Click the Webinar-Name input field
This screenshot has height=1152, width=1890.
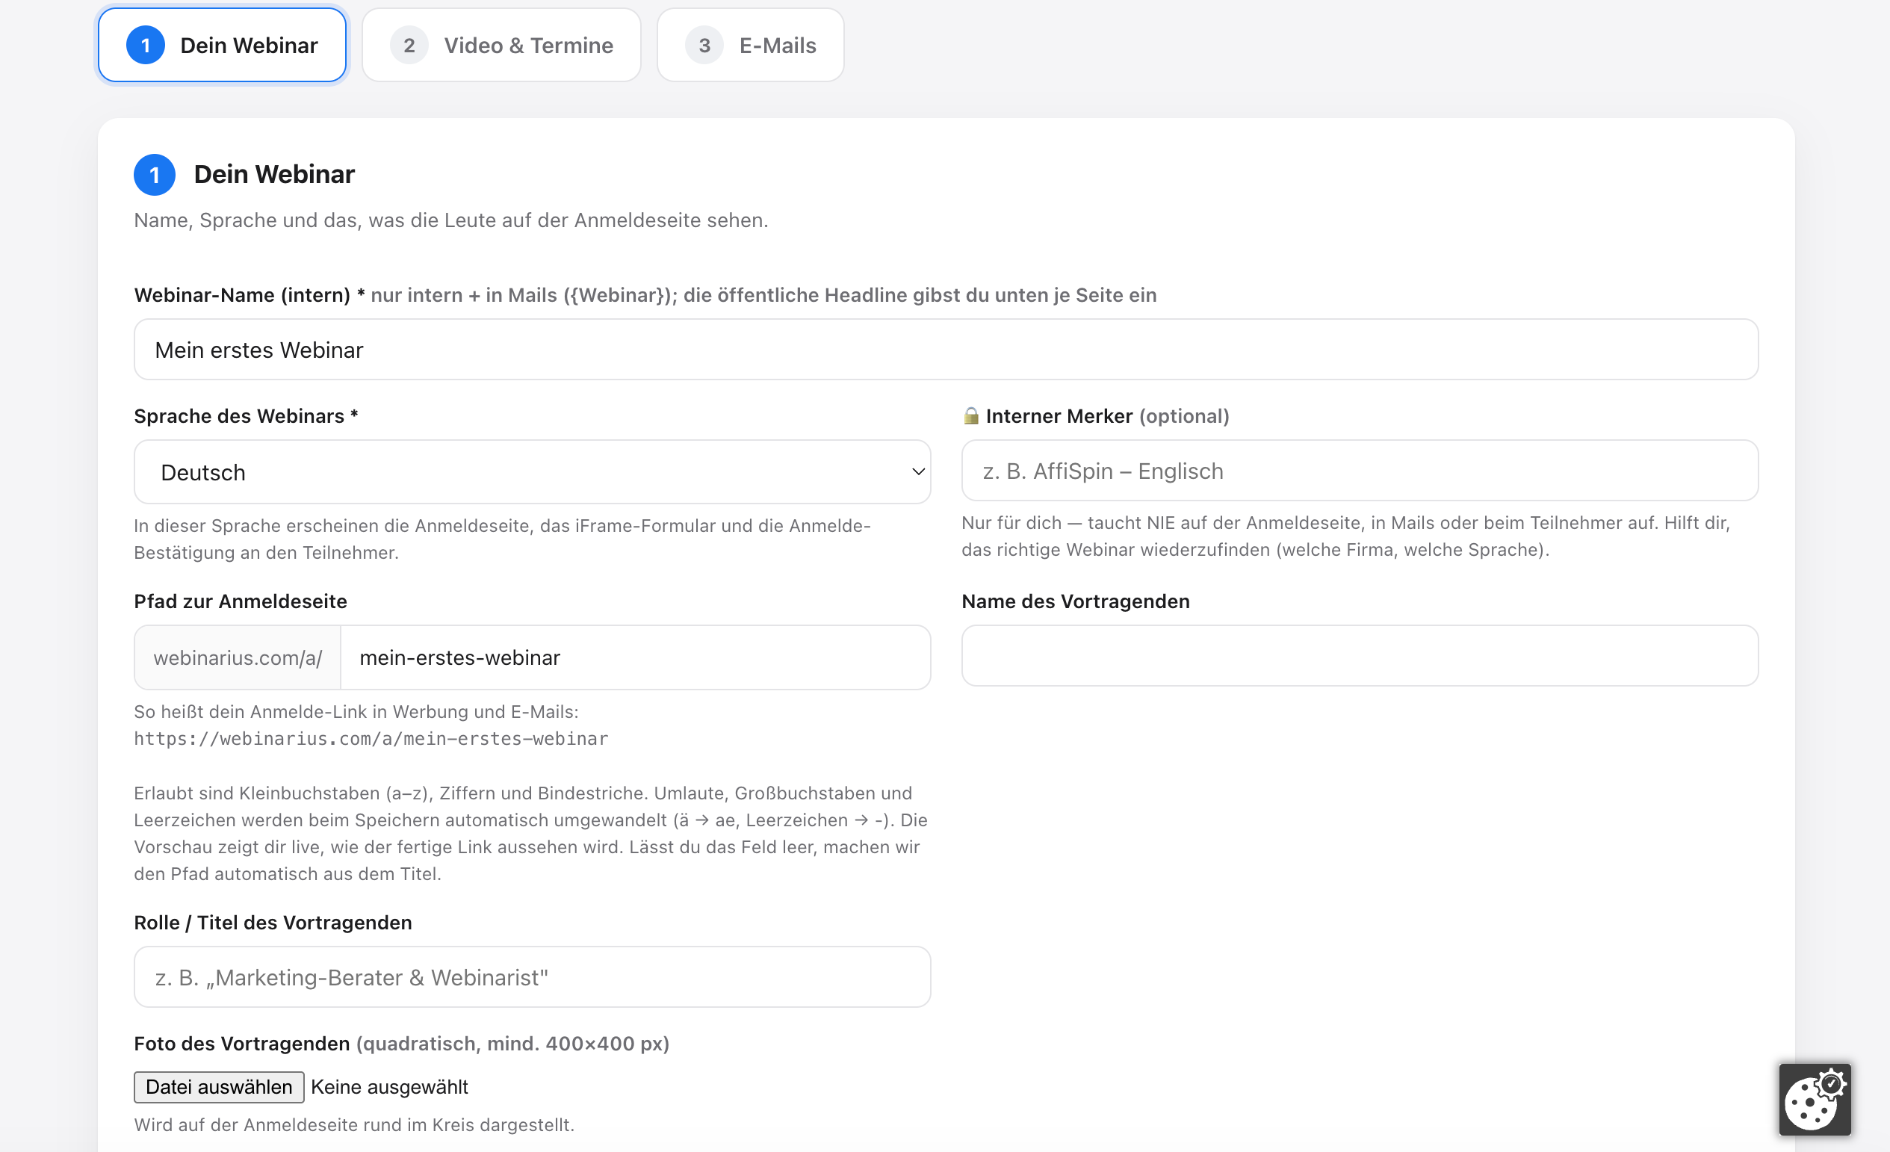tap(946, 350)
